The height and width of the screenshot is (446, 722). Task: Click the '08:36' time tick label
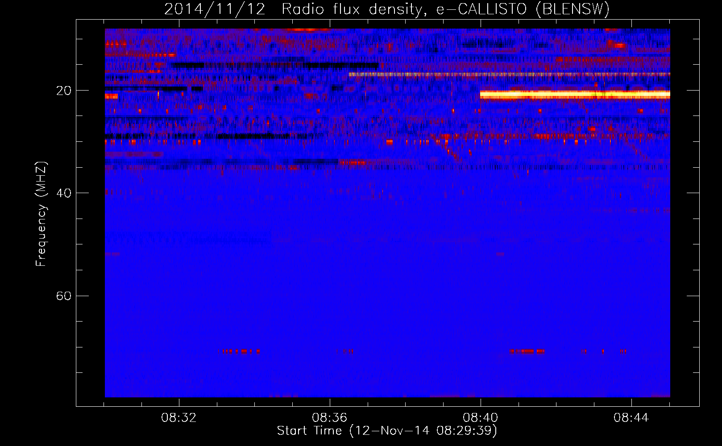[330, 418]
